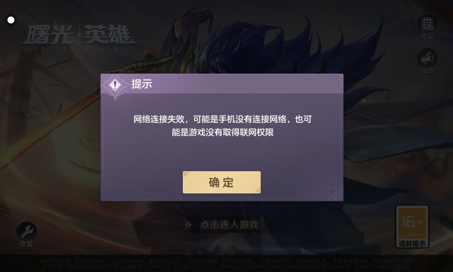Click the CADPA text on the rating badge
This screenshot has width=453, height=272.
click(x=412, y=235)
